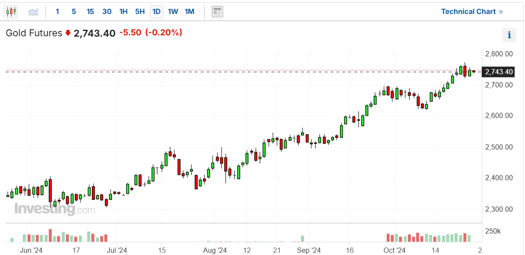Click the (-0.20%) percent change value
The height and width of the screenshot is (255, 525).
[x=164, y=33]
